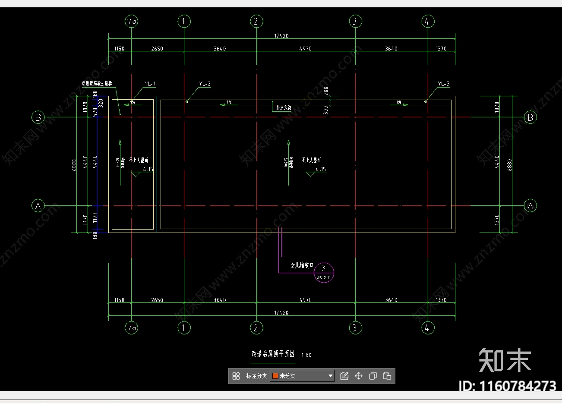Open the 未分类 category dropdown
The width and height of the screenshot is (562, 403).
coord(302,376)
